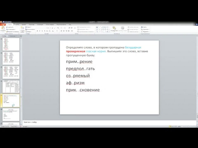
Task: Click the PowerPoint Help icon
Action: (x=197, y=24)
